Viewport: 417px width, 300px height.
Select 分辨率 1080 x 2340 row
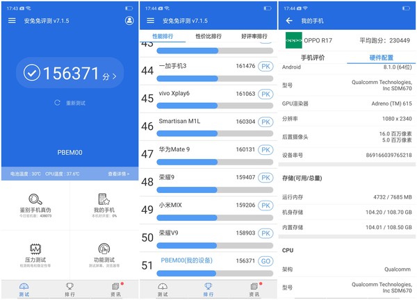pyautogui.click(x=347, y=119)
